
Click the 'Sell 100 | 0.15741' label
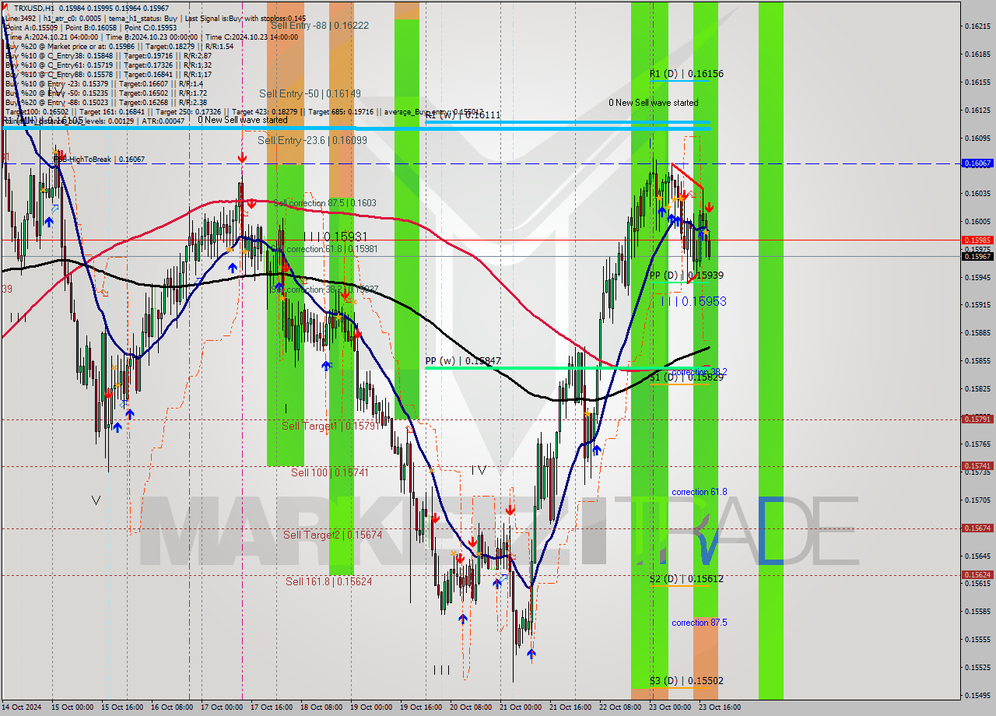click(330, 472)
